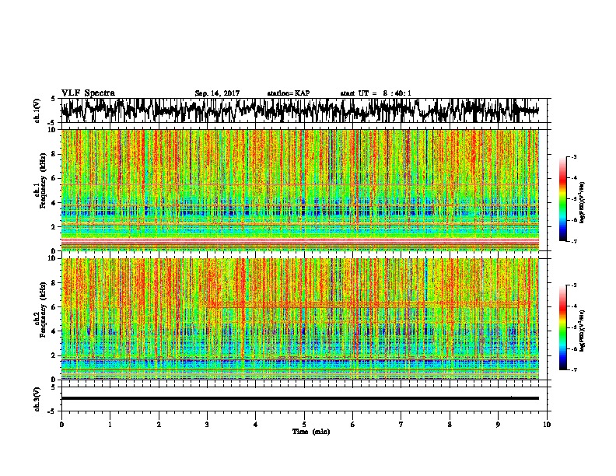The image size is (616, 476).
Task: Click the "ch.3(V)" axis label
Action: coord(37,400)
